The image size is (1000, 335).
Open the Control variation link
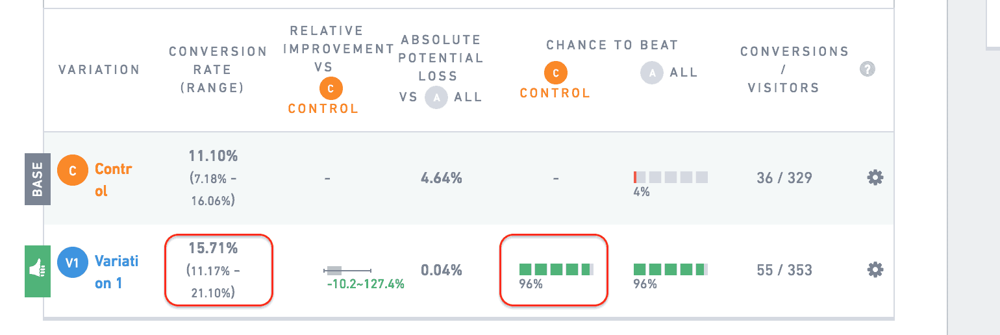(114, 180)
